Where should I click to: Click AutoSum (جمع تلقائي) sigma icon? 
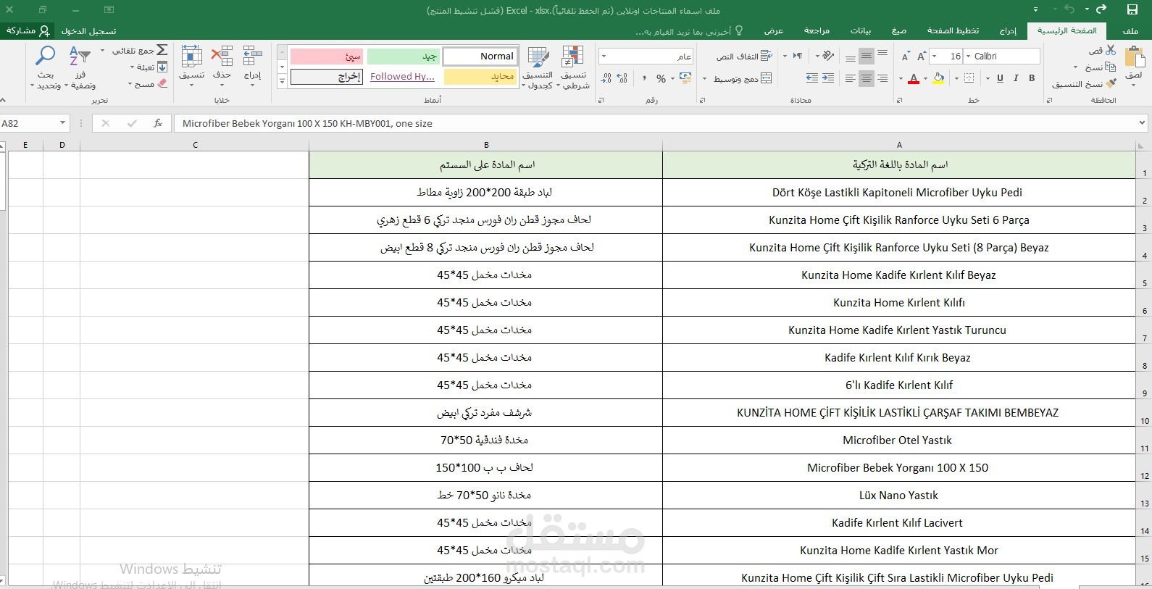point(162,50)
